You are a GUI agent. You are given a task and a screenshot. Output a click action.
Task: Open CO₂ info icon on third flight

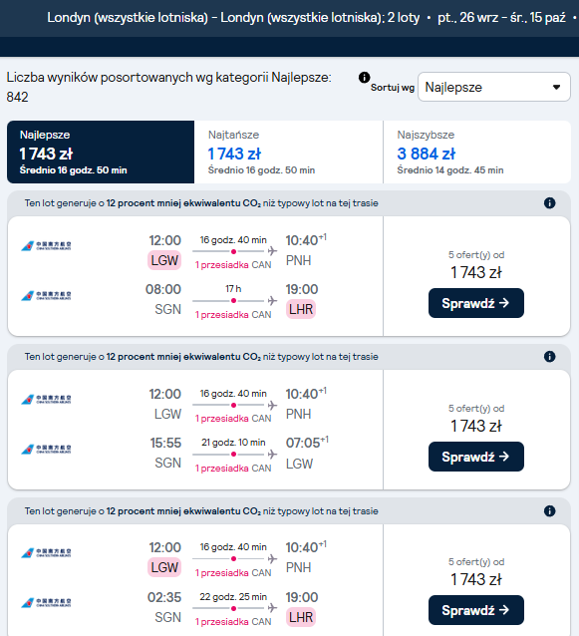[549, 510]
